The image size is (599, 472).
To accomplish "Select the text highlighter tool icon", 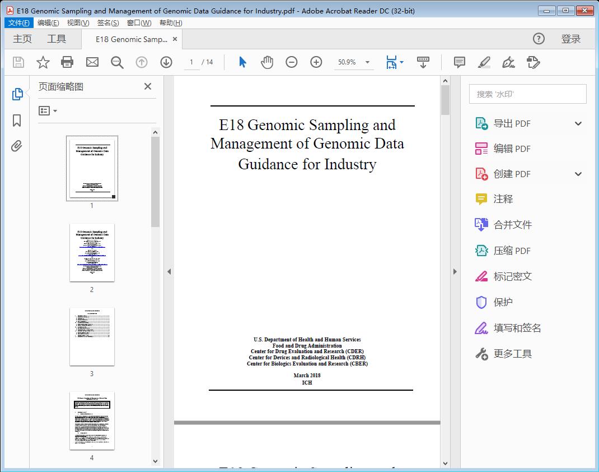I will tap(484, 62).
